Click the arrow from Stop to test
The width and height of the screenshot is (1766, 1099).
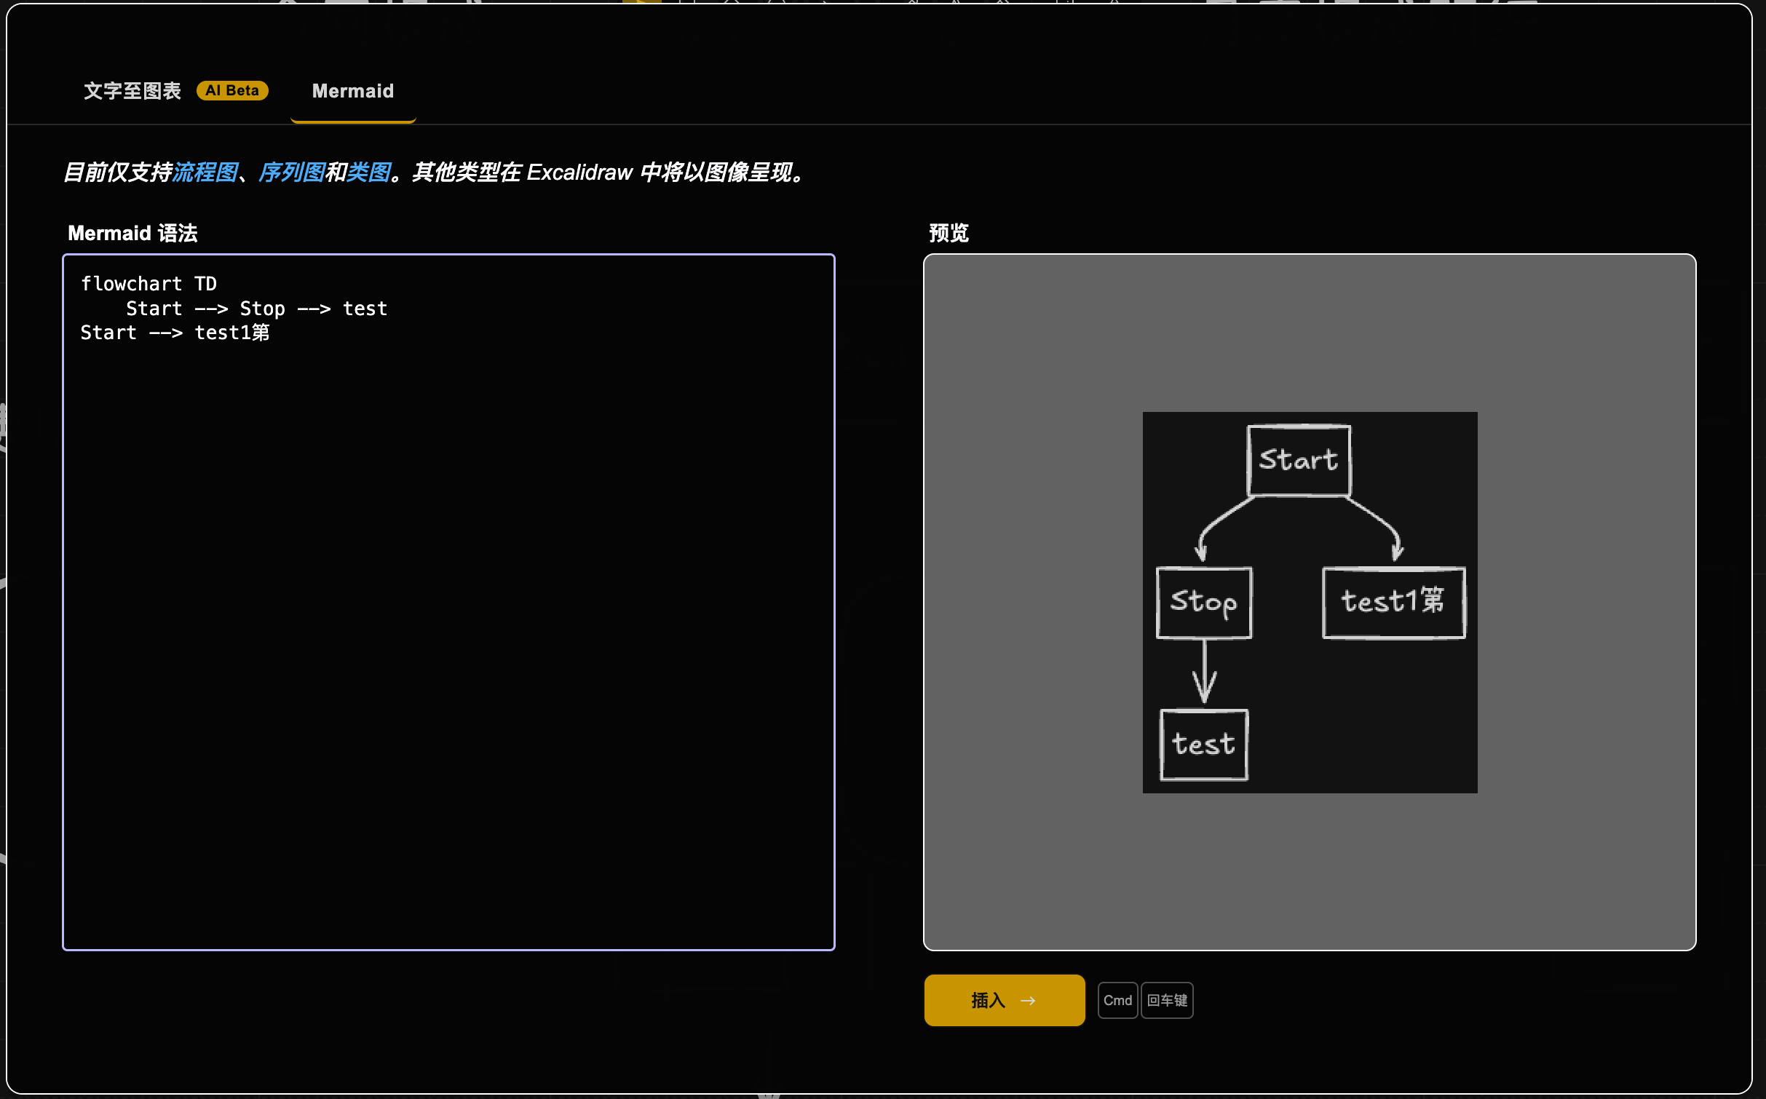tap(1205, 670)
